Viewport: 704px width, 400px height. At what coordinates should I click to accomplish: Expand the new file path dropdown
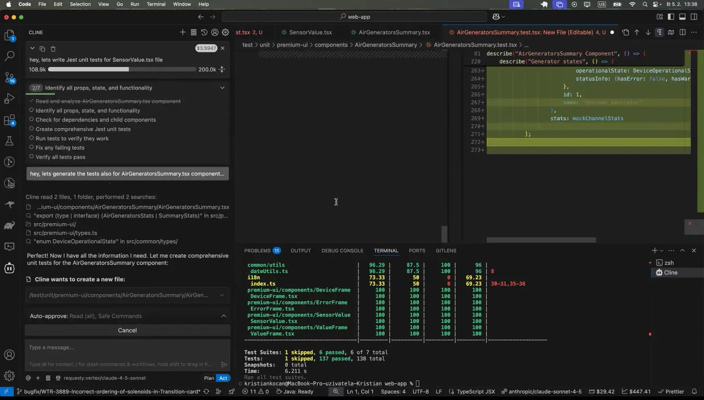(x=222, y=295)
